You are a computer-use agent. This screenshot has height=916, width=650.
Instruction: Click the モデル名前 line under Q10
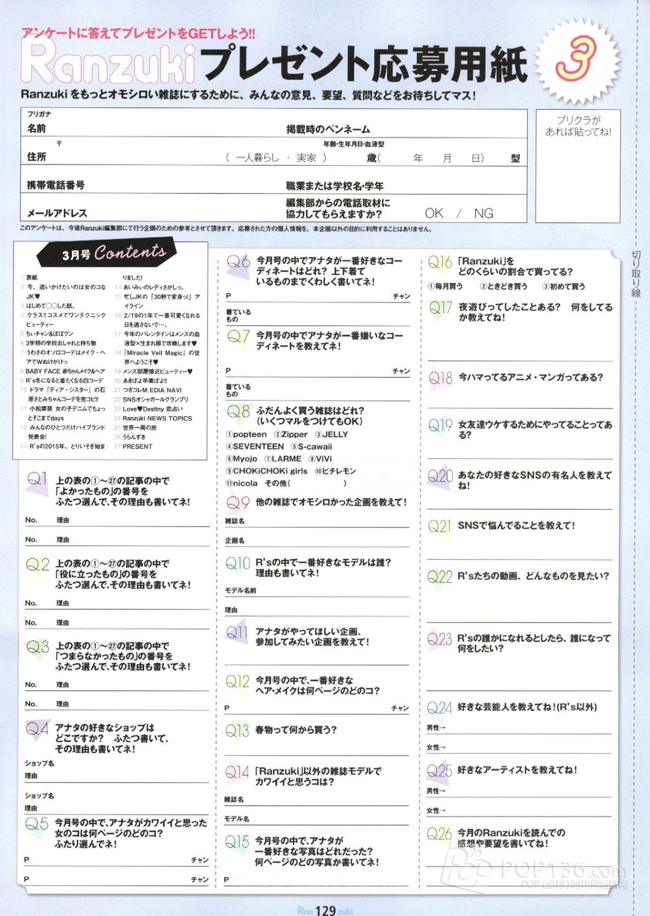point(317,591)
